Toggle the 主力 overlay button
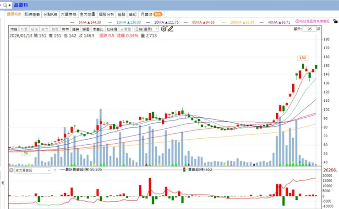The width and height of the screenshot is (339, 209). [x=45, y=29]
